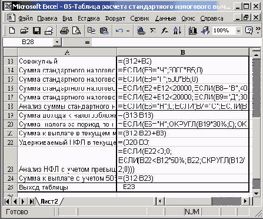
Task: Click the AutoSum sigma icon
Action: point(152,31)
